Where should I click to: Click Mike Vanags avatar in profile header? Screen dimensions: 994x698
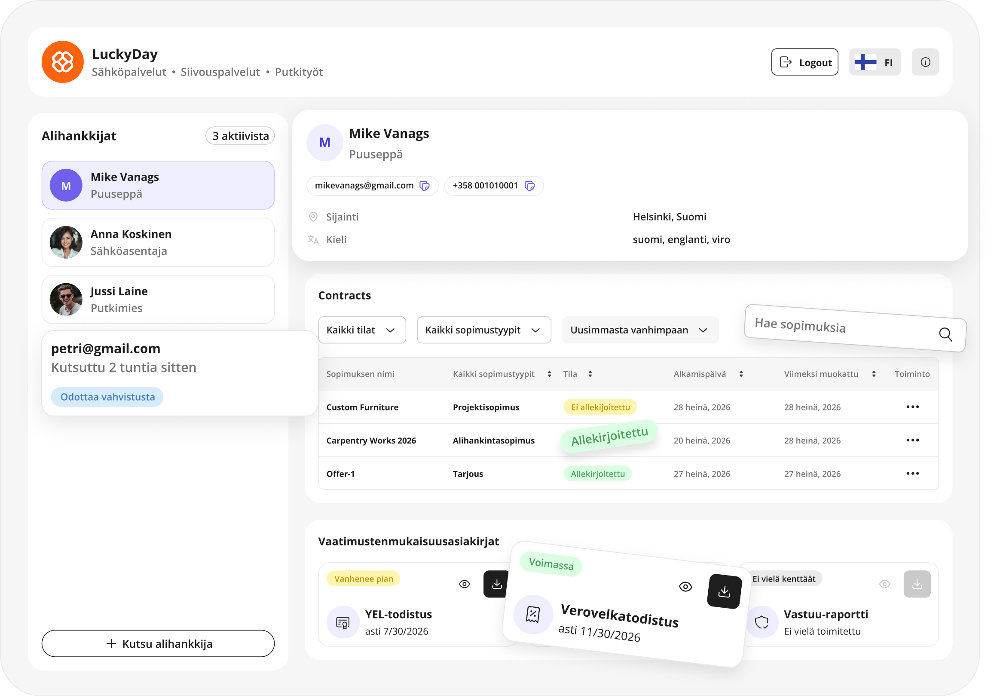pyautogui.click(x=326, y=143)
